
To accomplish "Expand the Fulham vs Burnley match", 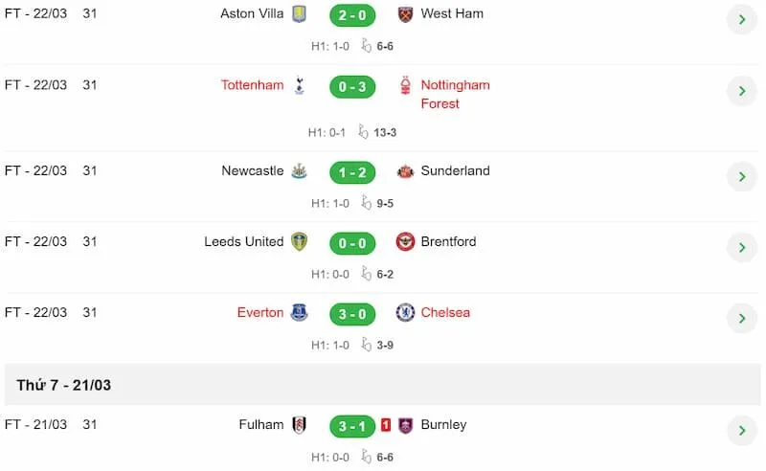I will (x=741, y=430).
